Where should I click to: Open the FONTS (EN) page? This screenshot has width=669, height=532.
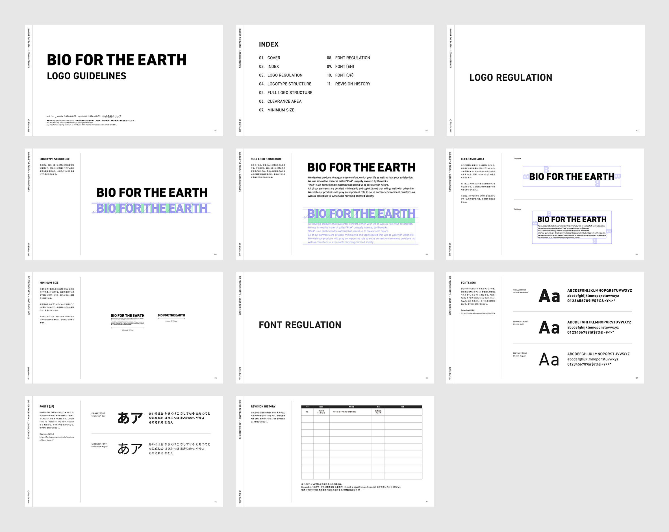[545, 327]
